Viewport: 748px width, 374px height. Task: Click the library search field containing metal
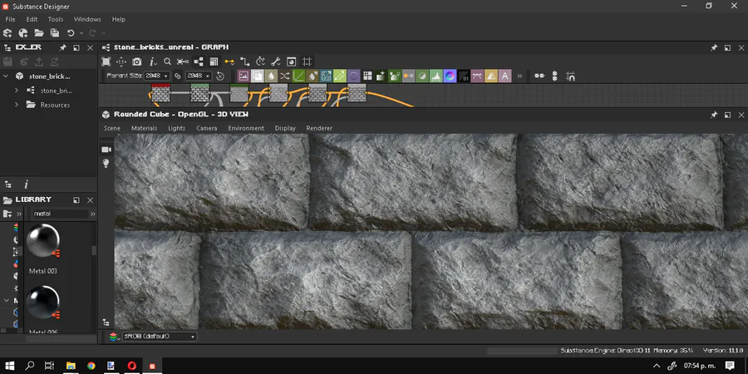click(58, 214)
